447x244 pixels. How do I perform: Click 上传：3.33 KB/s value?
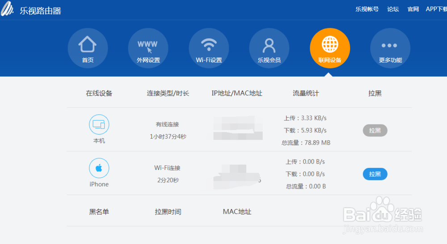tap(305, 118)
